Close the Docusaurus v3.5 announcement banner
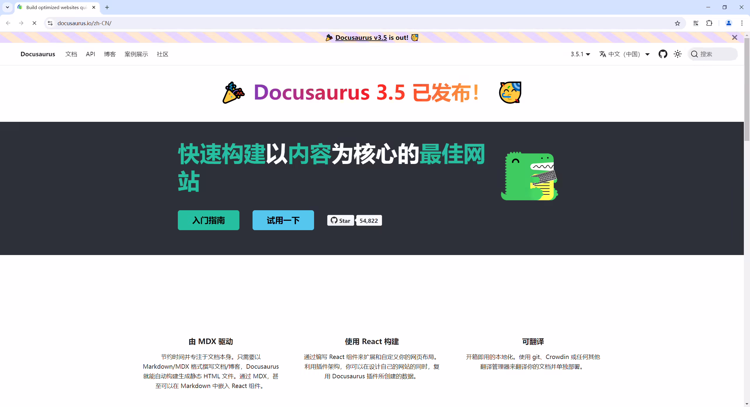This screenshot has width=750, height=407. pyautogui.click(x=734, y=37)
